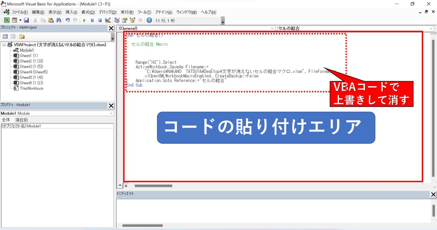Viewport: 437px width, 230px height.
Task: Open Project Explorer from toolbar icon
Action: pos(117,20)
